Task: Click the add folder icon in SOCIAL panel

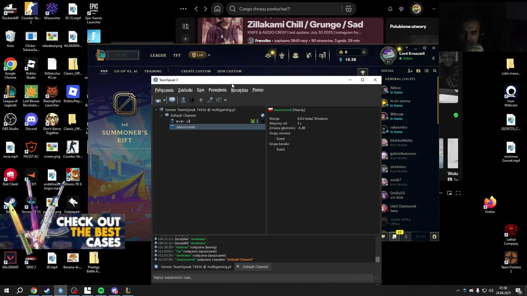Action: click(418, 71)
